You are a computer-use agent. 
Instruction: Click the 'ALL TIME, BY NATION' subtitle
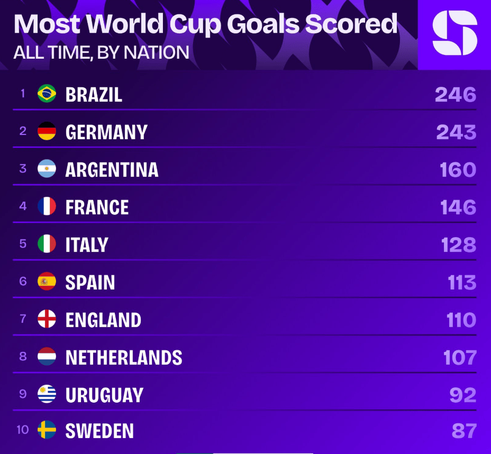click(x=102, y=52)
